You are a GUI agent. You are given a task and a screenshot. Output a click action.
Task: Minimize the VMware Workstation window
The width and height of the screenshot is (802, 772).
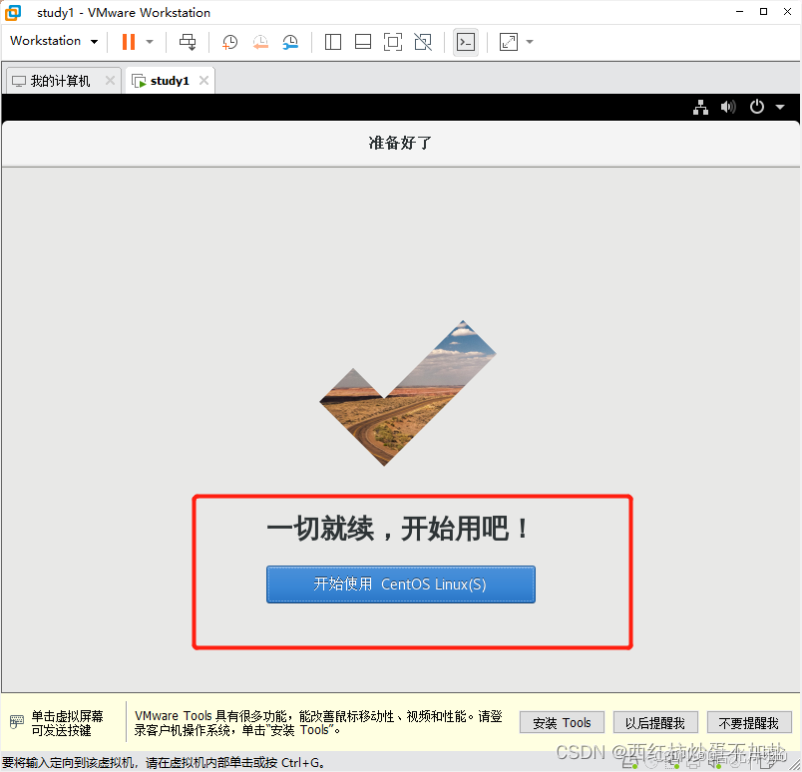(x=739, y=12)
